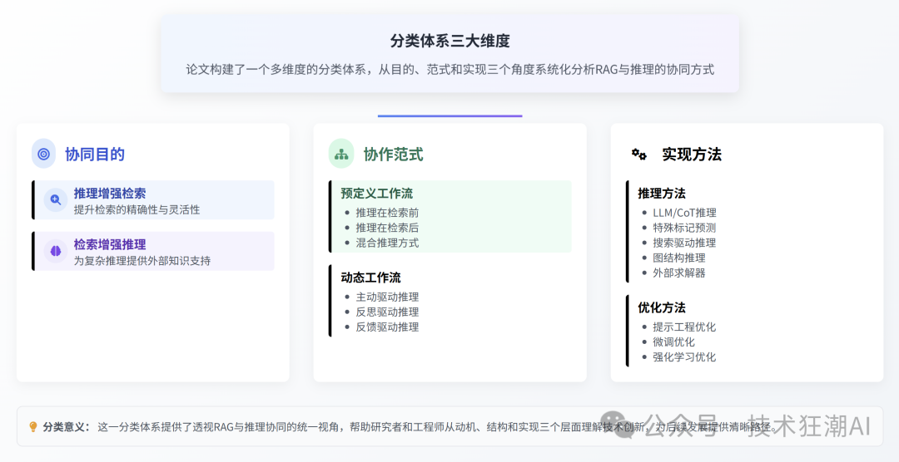Select the 检索增强推理 card
The height and width of the screenshot is (462, 899).
tap(154, 251)
